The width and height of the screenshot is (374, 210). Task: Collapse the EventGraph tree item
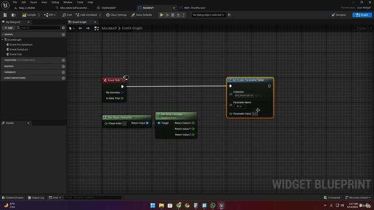2,40
